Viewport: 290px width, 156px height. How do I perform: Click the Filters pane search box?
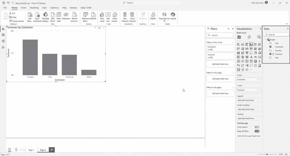pyautogui.click(x=220, y=35)
